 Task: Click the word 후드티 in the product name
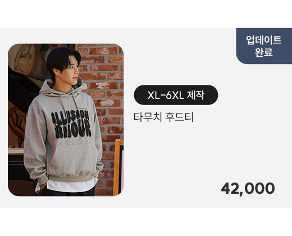[179, 117]
